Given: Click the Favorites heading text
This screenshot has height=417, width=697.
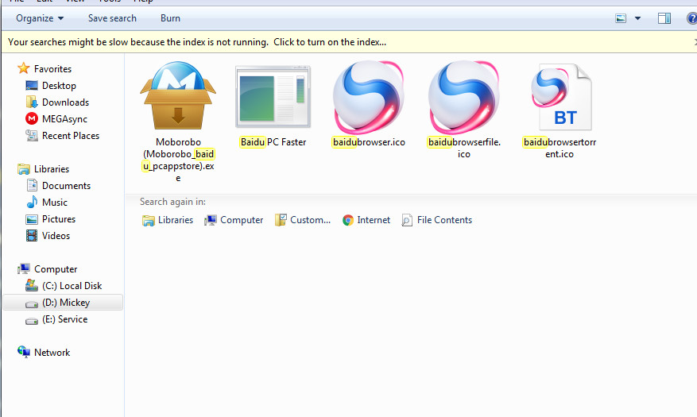Looking at the screenshot, I should [x=52, y=69].
